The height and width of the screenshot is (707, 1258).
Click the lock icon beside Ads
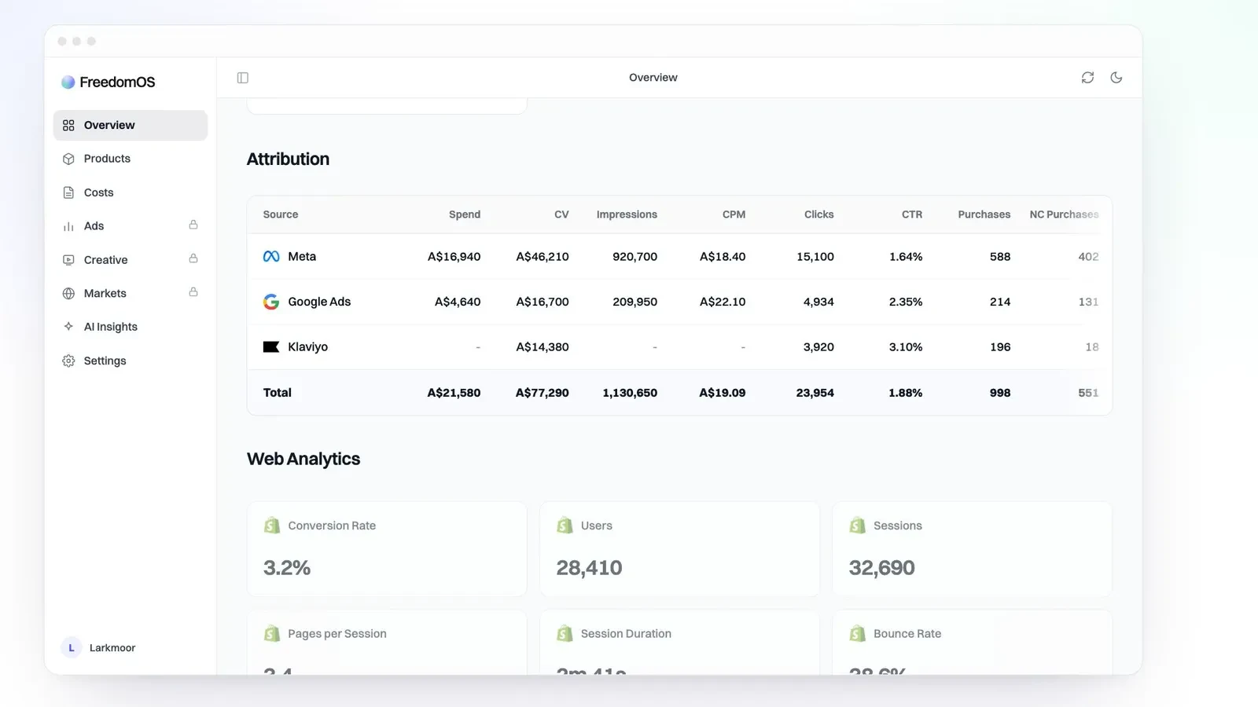point(193,225)
